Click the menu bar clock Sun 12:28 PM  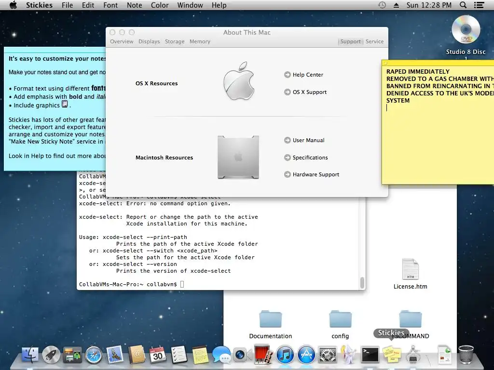tap(429, 5)
